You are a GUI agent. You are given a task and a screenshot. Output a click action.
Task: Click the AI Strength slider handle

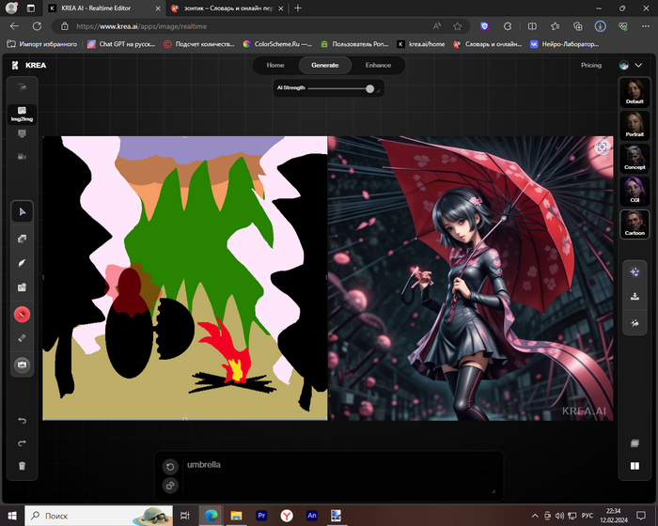[370, 88]
